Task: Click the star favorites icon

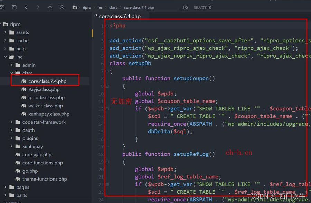Action: point(50,7)
